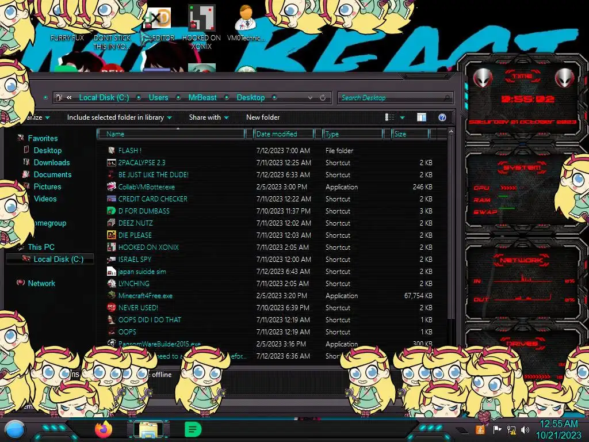Open address bar history dropdown arrow
This screenshot has height=442, width=589.
[x=310, y=98]
